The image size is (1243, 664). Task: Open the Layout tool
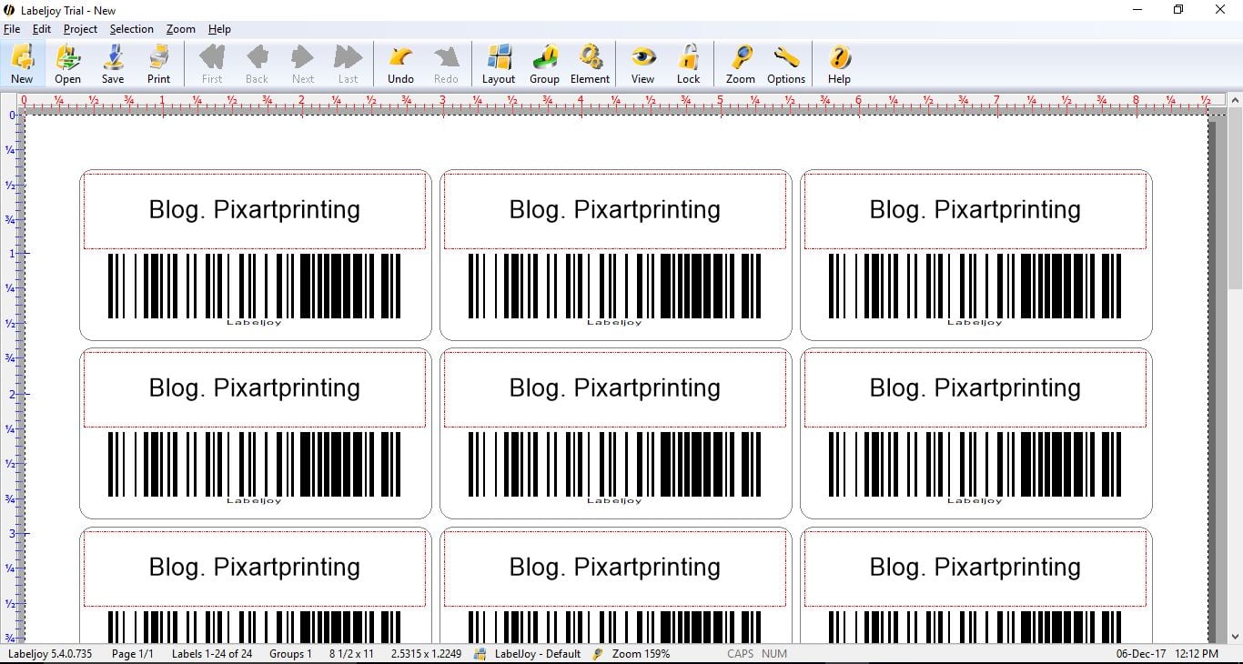click(499, 64)
